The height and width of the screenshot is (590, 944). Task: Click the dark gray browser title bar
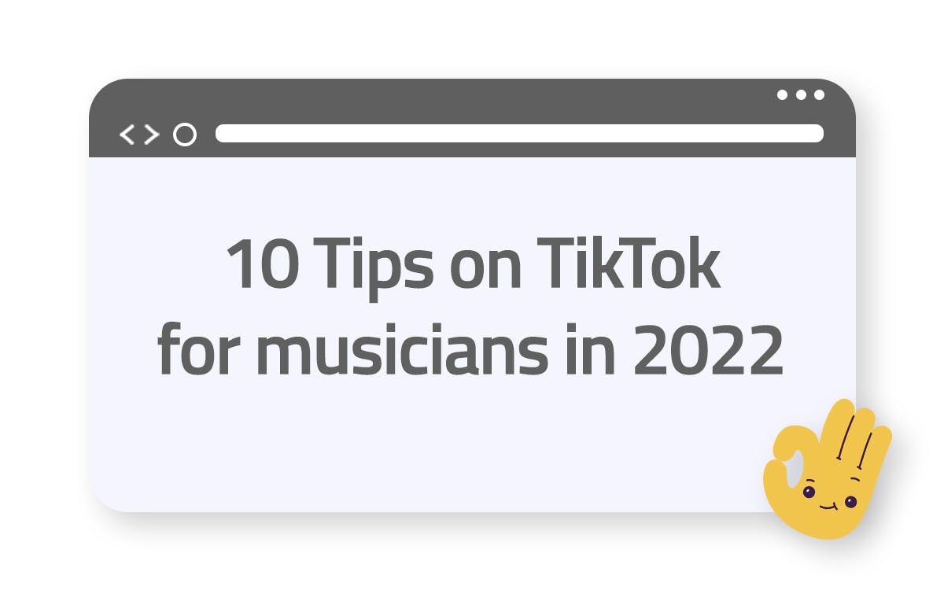[472, 118]
